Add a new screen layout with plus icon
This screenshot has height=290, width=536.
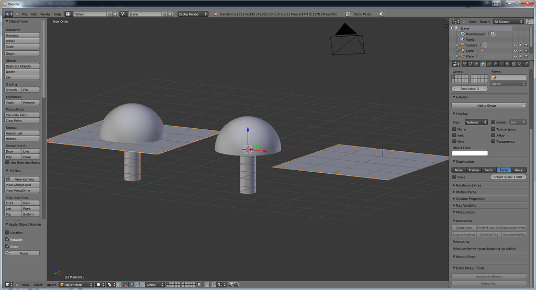(110, 14)
